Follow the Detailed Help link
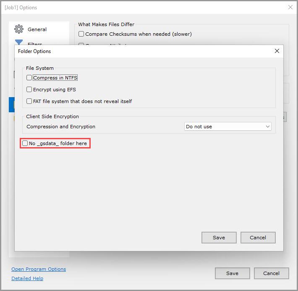The width and height of the screenshot is (298, 291). click(x=27, y=278)
